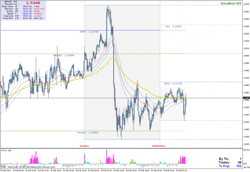Click the Hong Kong session label
Image resolution: width=250 pixels, height=172 pixels.
point(39,9)
